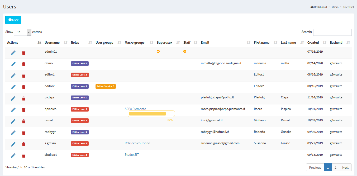Sort table by User groups column
This screenshot has width=357, height=176.
(x=120, y=43)
